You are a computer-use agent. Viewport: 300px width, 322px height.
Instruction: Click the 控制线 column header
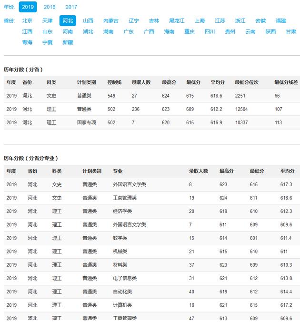[114, 82]
